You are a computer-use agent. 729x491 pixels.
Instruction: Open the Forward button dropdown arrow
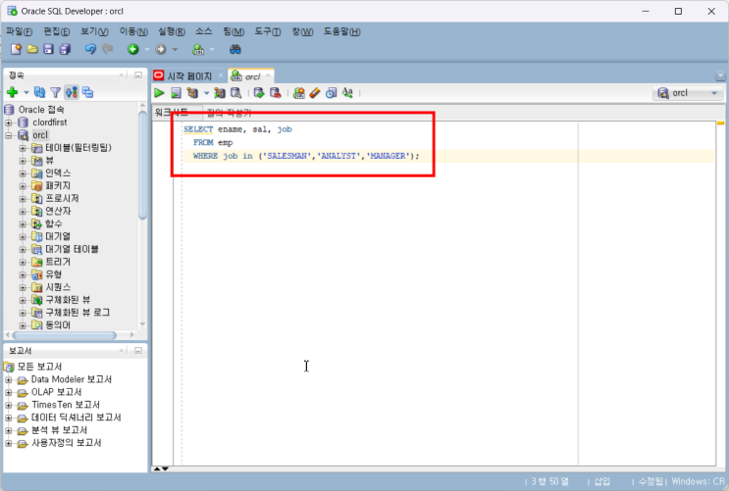(x=175, y=49)
